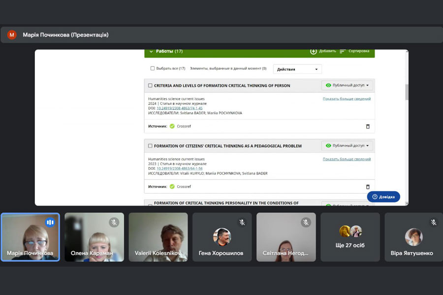Tick the Выбрать все (17) checkbox
The height and width of the screenshot is (295, 443).
tap(153, 68)
